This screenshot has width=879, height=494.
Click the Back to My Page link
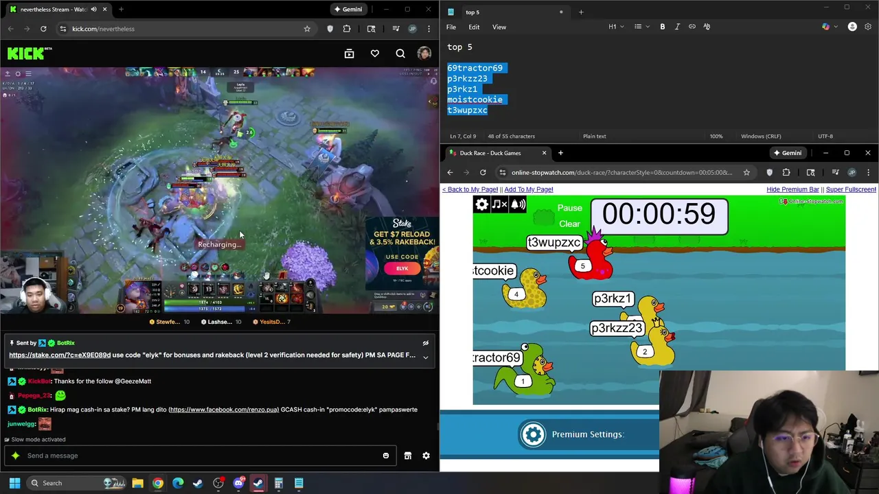pos(470,189)
